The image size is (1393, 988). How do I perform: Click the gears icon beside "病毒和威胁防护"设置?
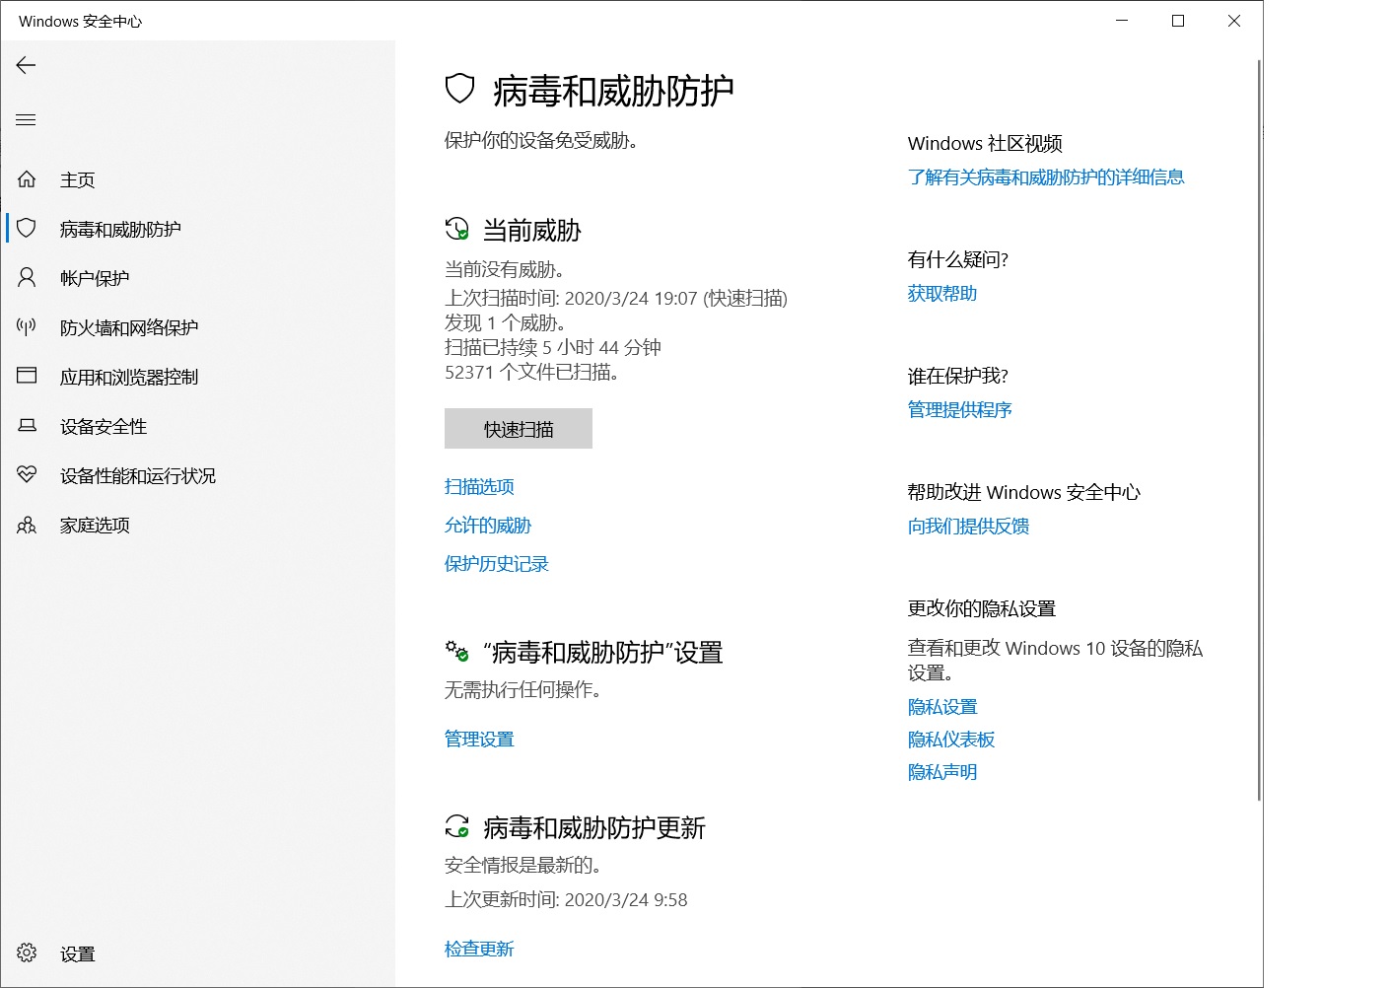coord(456,652)
